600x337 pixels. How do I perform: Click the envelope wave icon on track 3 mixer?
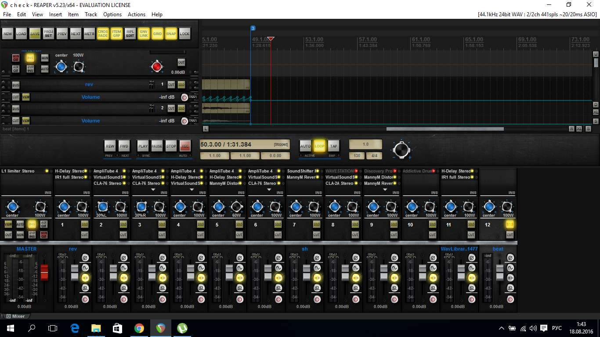(163, 268)
